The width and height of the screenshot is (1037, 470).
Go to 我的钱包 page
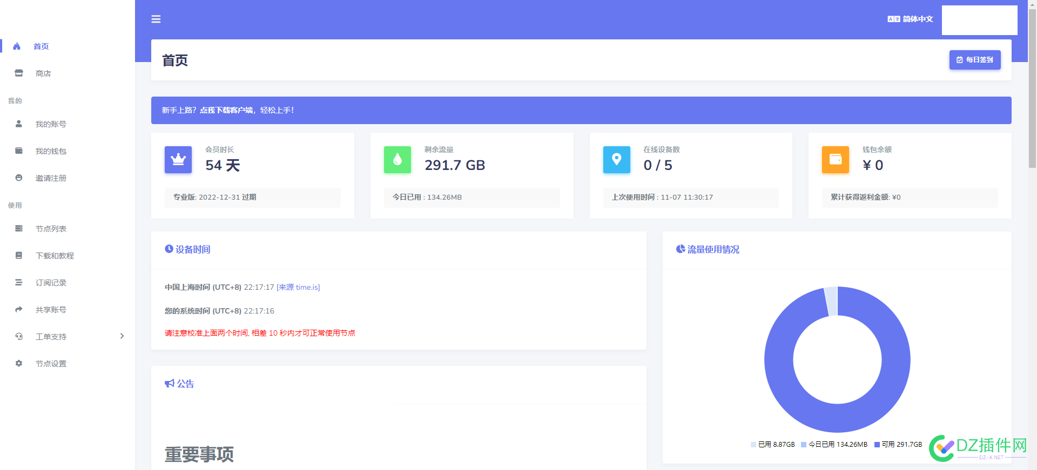point(51,151)
